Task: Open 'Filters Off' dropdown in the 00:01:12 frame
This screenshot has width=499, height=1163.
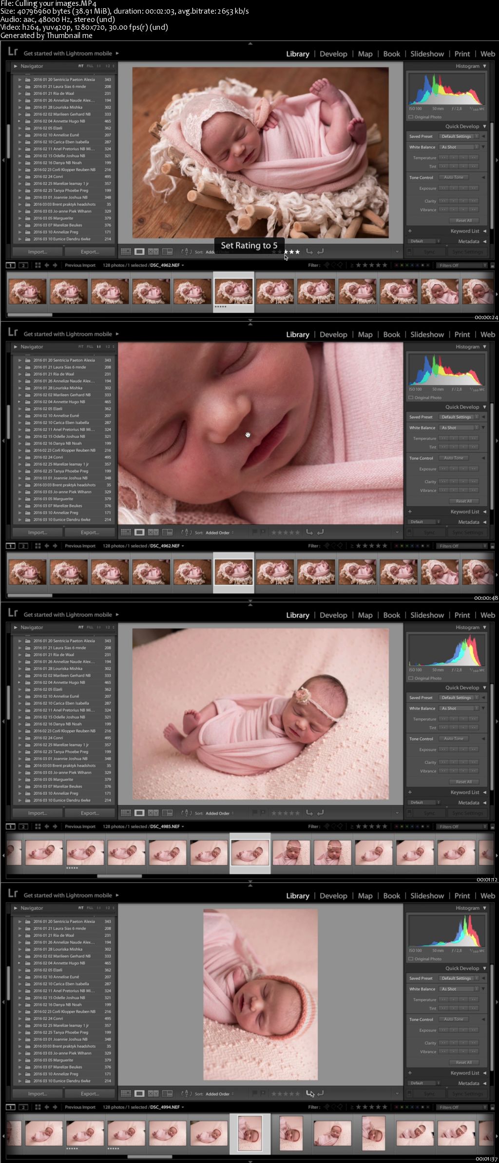Action: pyautogui.click(x=461, y=827)
